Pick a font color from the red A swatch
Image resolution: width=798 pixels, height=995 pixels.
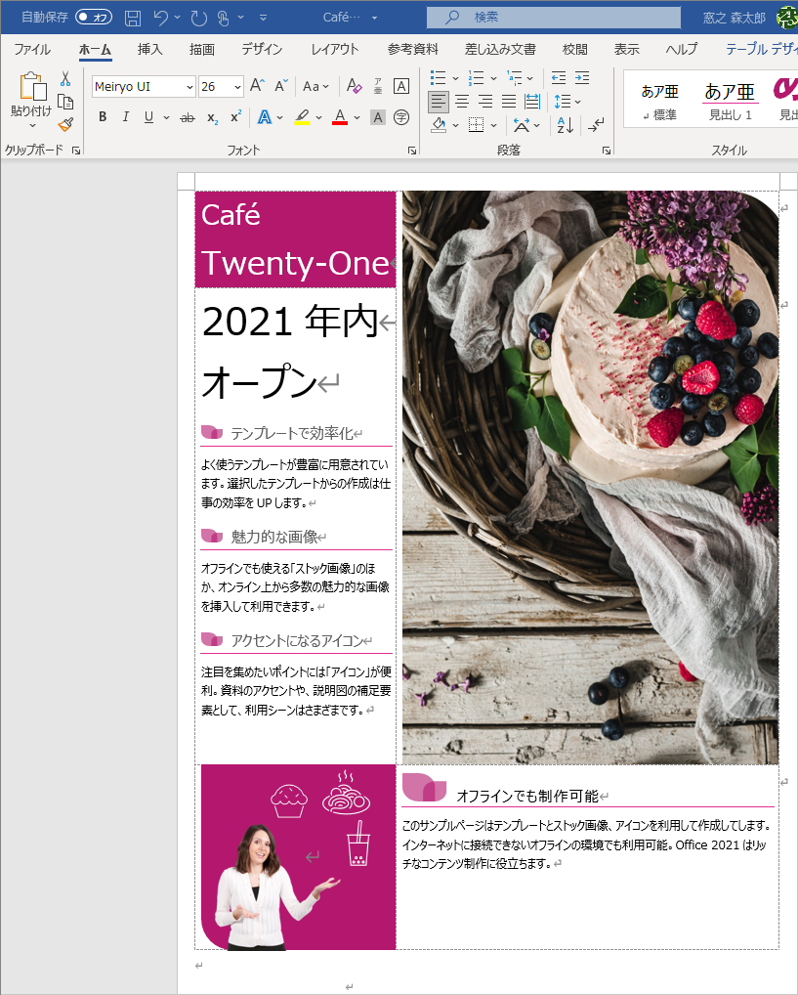[338, 117]
